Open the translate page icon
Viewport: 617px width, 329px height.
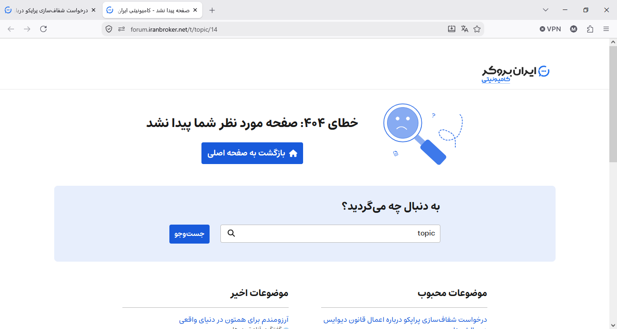click(x=464, y=29)
